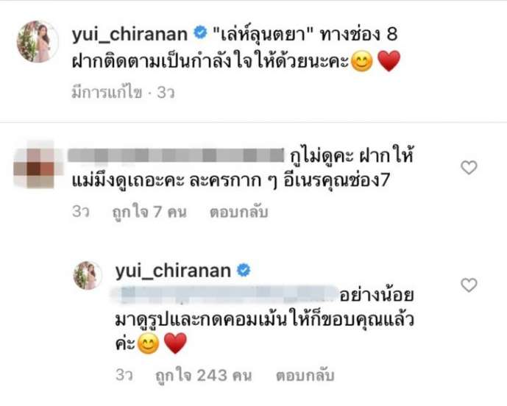Reply to the comment with 243 likes
Screen dimensions: 507x406
coord(305,376)
